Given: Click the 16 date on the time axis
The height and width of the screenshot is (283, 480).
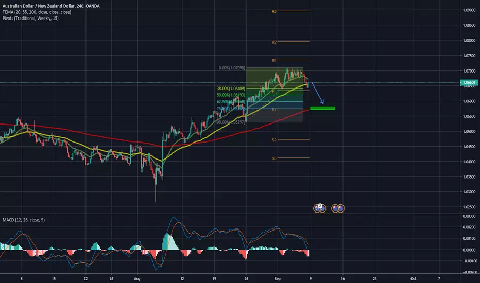Looking at the screenshot, I should click(342, 279).
